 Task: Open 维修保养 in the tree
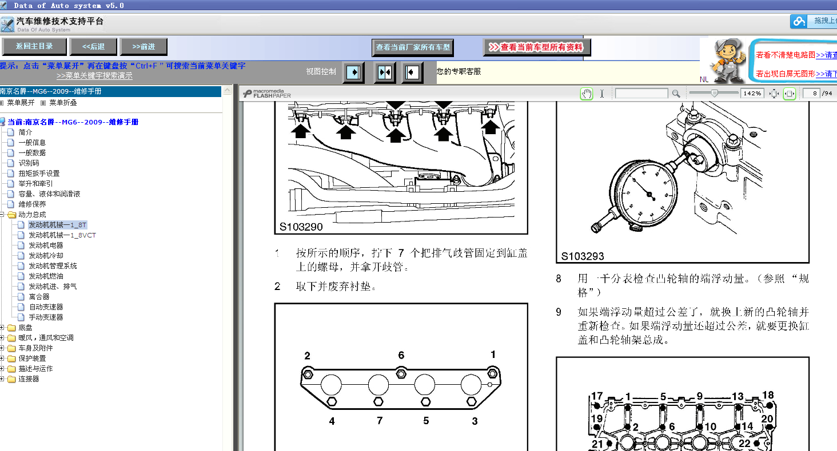click(32, 204)
